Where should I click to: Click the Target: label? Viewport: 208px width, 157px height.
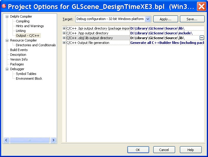[x=68, y=19]
